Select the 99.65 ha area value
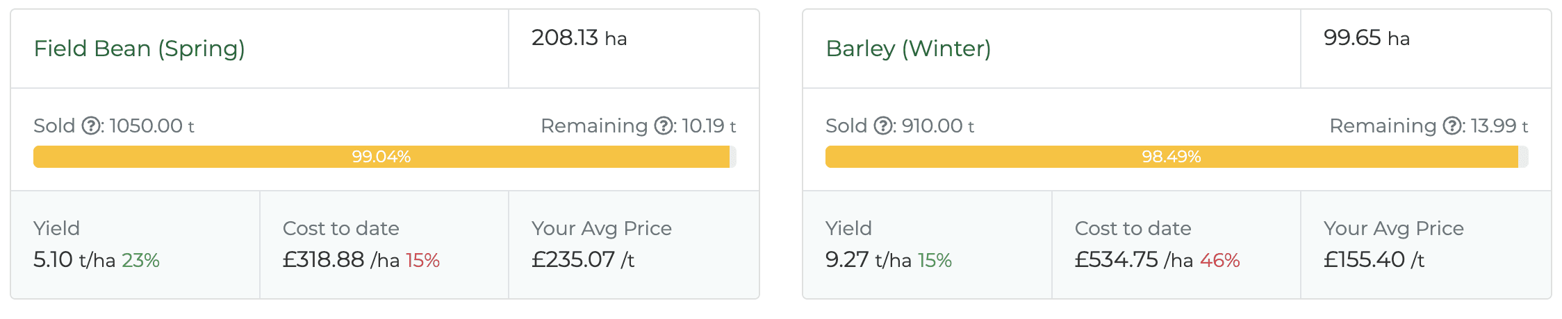Screen dimensions: 1562x319 click(x=1366, y=38)
